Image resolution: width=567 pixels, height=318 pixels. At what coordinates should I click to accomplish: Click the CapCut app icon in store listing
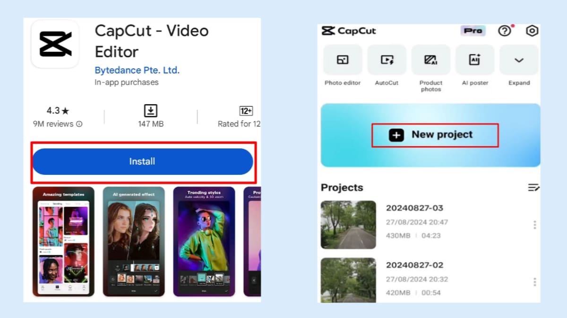point(55,44)
